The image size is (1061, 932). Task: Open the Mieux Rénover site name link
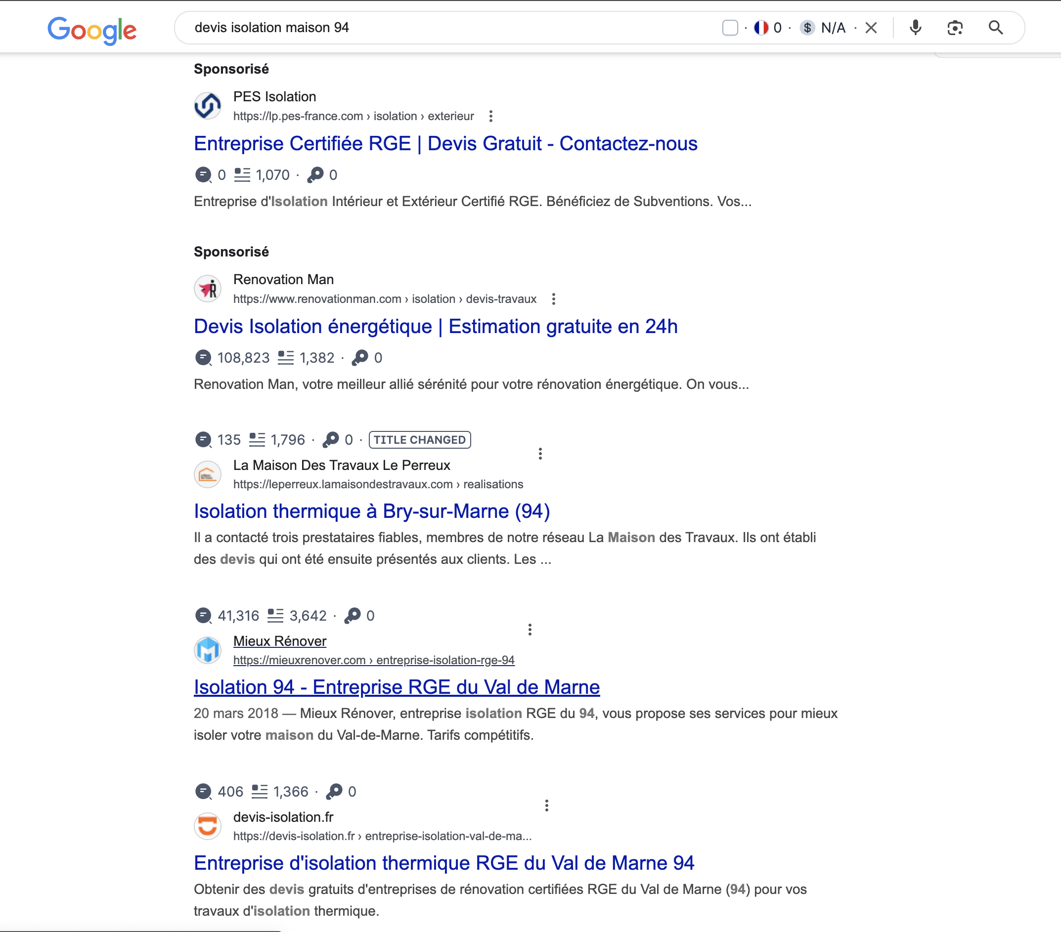tap(280, 641)
